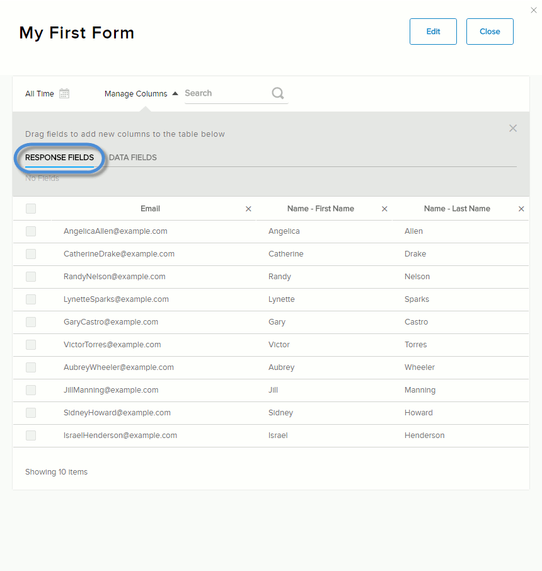The width and height of the screenshot is (542, 571).
Task: Open the All Time date filter
Action: click(x=40, y=93)
